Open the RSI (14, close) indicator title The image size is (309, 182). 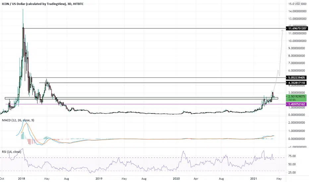click(x=11, y=152)
